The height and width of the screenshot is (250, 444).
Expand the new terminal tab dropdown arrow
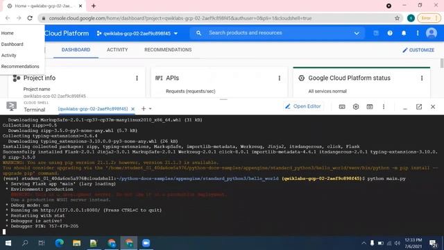point(151,109)
